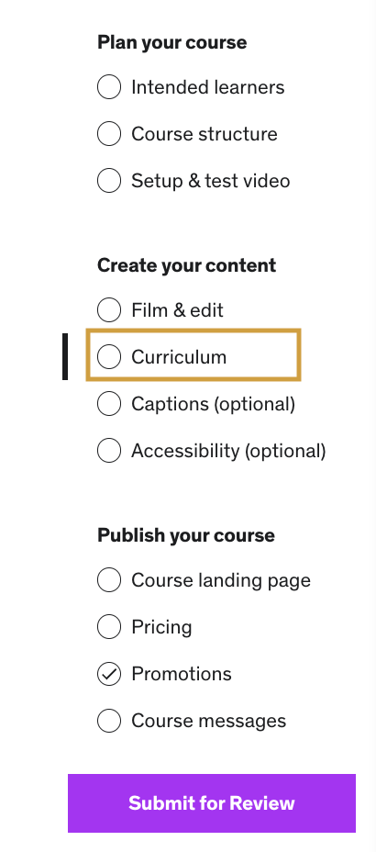Open the Captions (optional) page
376x852 pixels.
[214, 404]
